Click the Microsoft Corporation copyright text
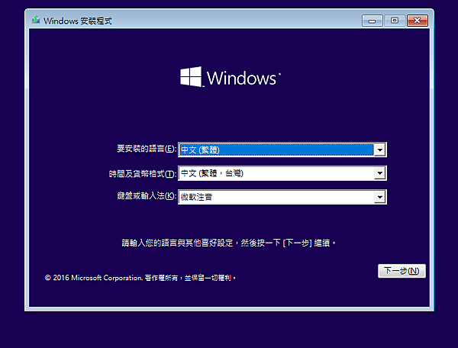458x348 pixels. [140, 278]
